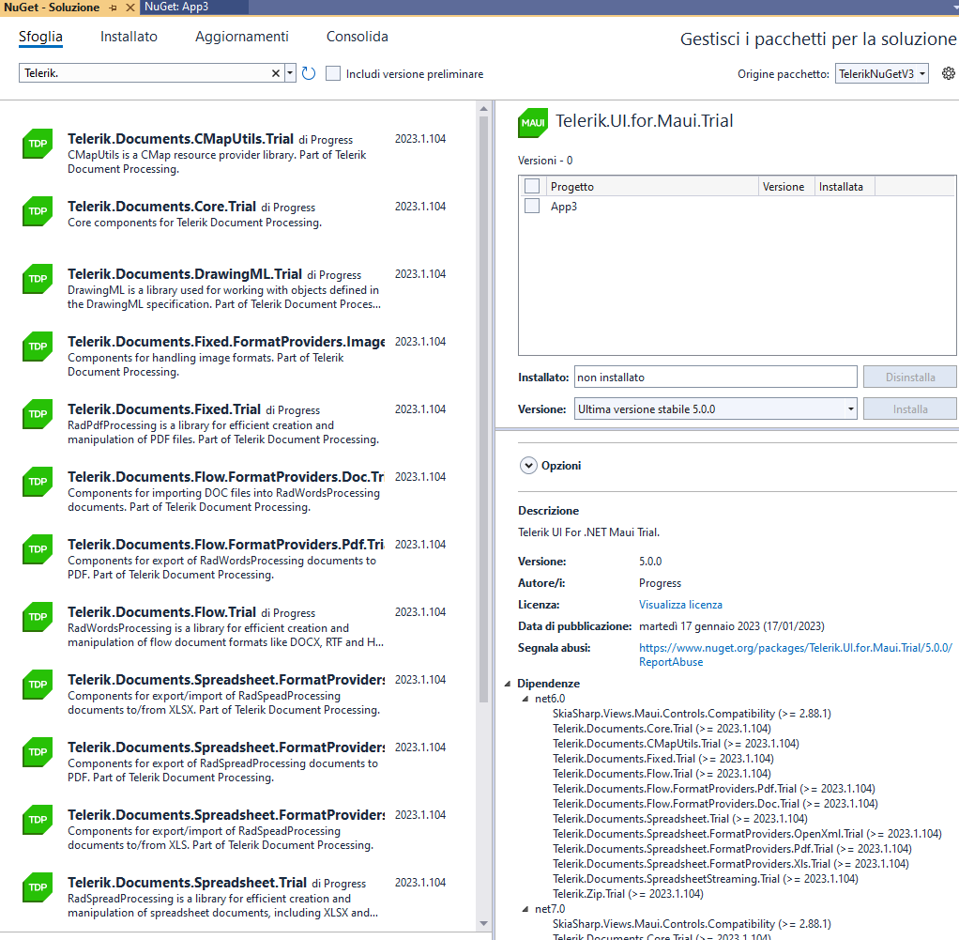Collapse the net6.0 dependencies node
The image size is (959, 940).
pyautogui.click(x=525, y=699)
